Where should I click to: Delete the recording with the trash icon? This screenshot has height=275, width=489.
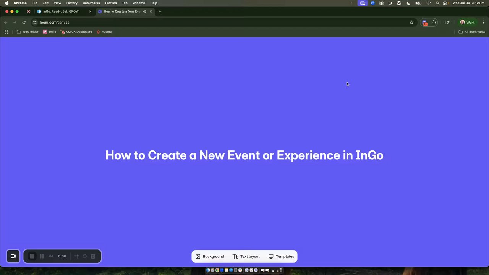pos(93,256)
